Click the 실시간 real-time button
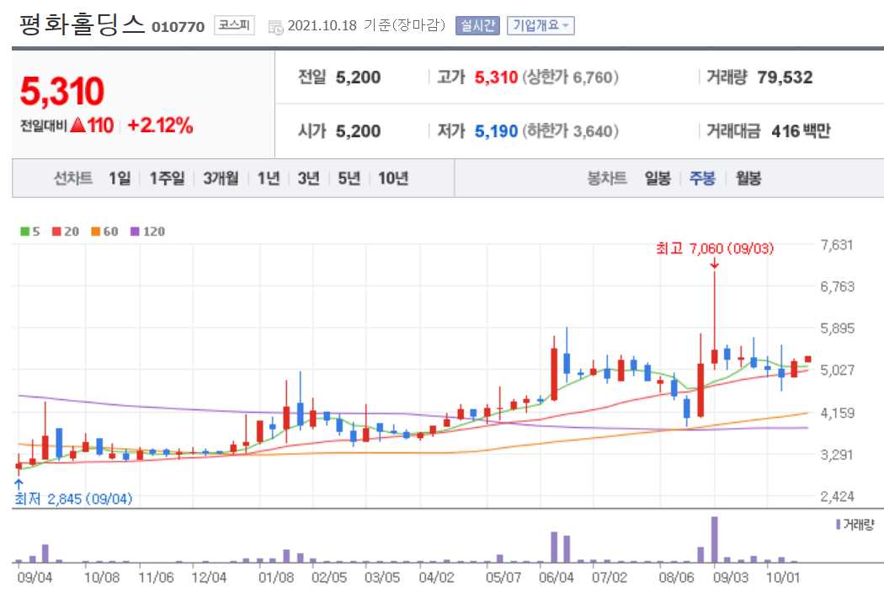The image size is (884, 598). (477, 25)
